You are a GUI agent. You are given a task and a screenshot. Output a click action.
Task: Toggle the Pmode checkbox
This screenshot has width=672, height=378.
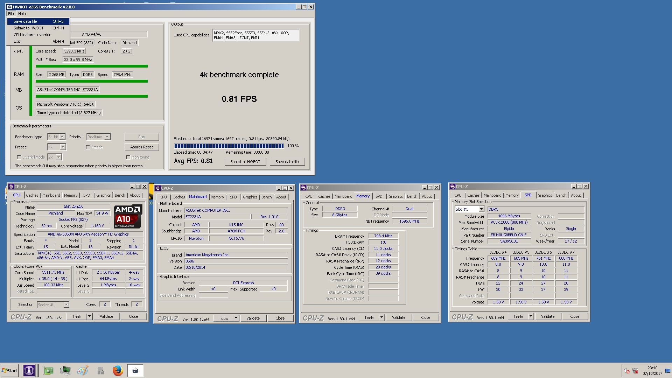tap(88, 147)
